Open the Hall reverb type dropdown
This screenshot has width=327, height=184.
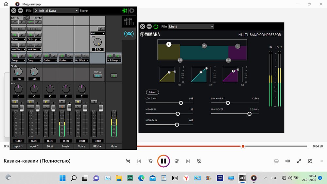click(97, 33)
